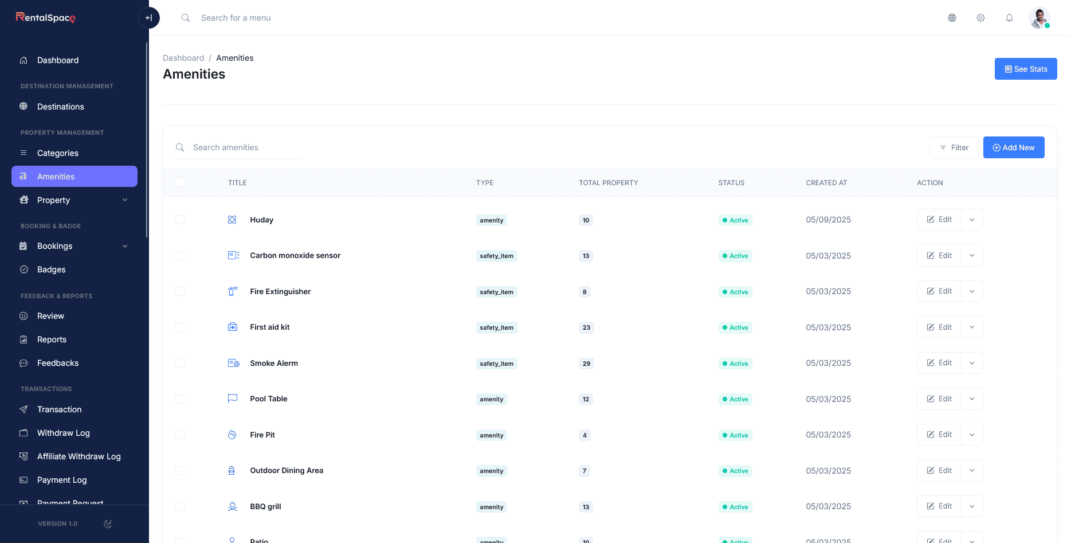Open the Destinations menu item
Viewport: 1071px width, 543px height.
pyautogui.click(x=61, y=107)
